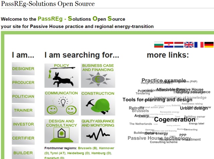Open Quality Assurance and Monitoring tile
The height and width of the screenshot is (159, 214).
click(x=98, y=131)
